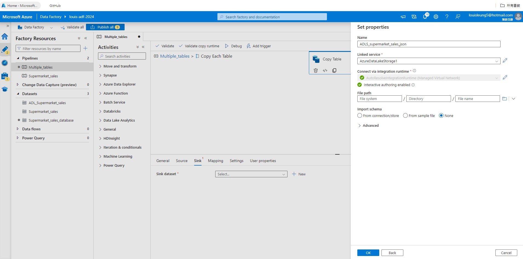This screenshot has width=523, height=259.
Task: Open the notifications bell in the top bar
Action: pos(425,16)
